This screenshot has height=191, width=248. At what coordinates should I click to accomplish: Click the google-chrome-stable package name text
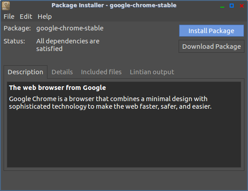[70, 28]
